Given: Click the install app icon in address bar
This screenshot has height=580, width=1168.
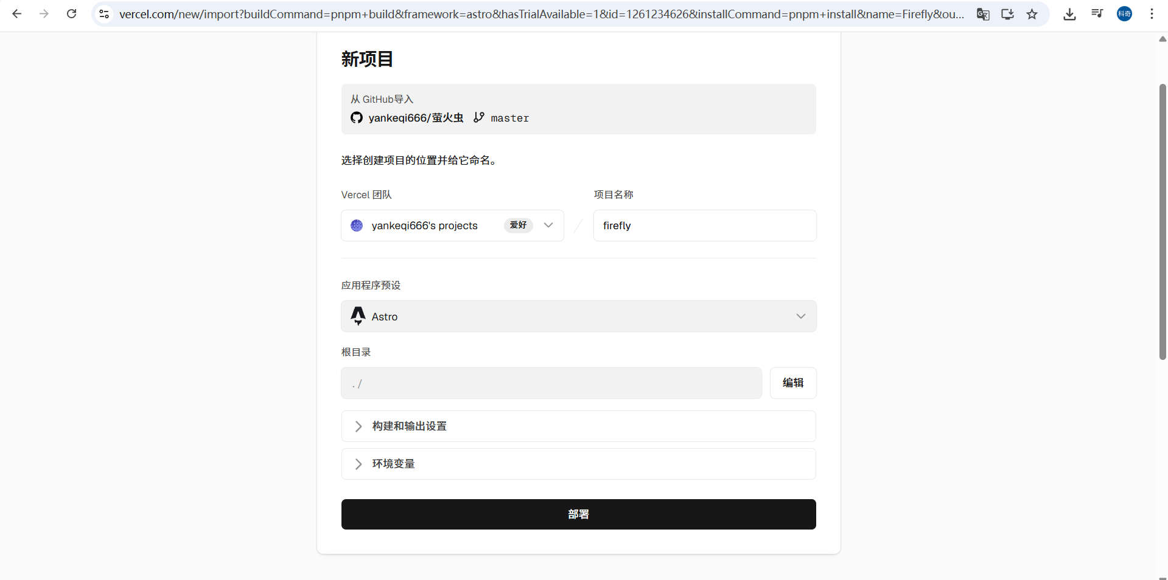Looking at the screenshot, I should click(x=1007, y=14).
